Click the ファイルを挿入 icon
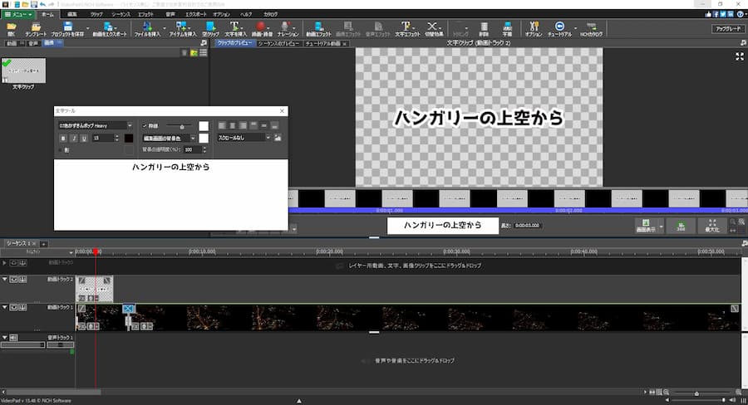 (147, 29)
